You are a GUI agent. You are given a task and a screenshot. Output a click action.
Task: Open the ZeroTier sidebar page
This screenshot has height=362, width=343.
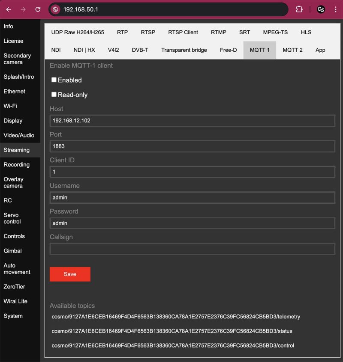point(14,287)
